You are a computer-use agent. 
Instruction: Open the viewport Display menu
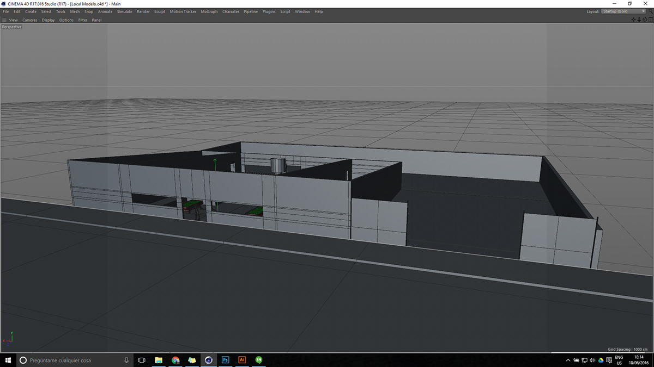(x=49, y=20)
